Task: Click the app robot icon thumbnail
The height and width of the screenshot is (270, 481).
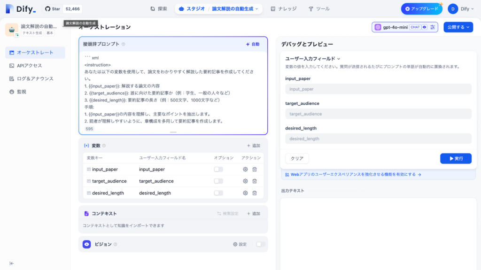Action: pyautogui.click(x=12, y=30)
